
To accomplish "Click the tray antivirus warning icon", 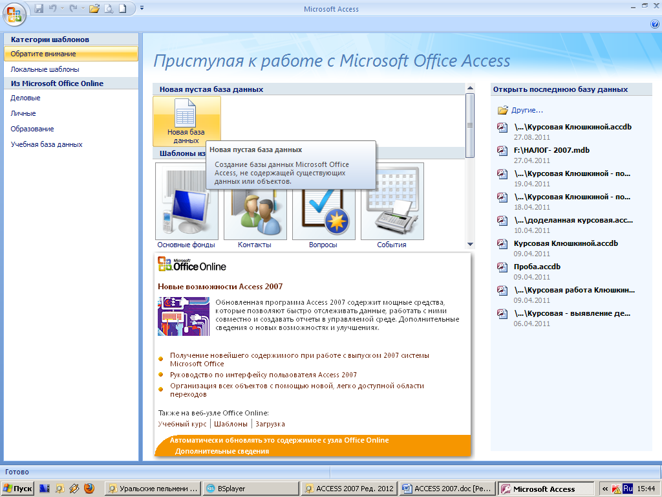I will (616, 489).
